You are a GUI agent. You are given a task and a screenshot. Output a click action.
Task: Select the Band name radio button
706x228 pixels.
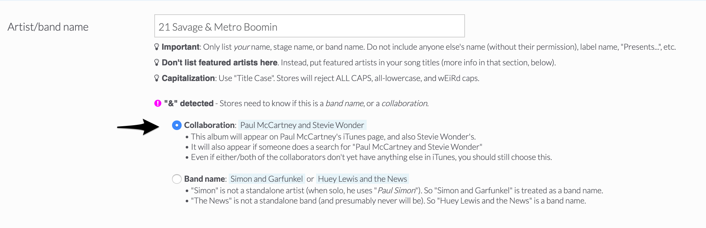[x=177, y=179]
